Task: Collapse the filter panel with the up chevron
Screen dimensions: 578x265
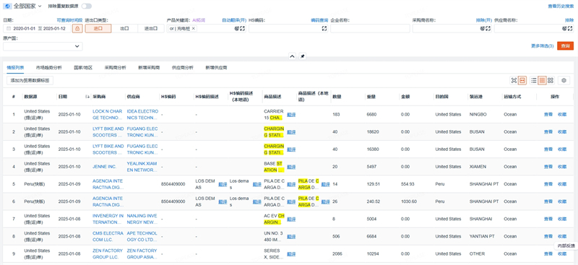Action: click(292, 56)
